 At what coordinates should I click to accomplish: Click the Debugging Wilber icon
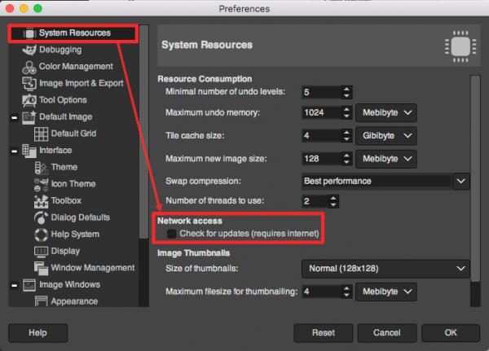[29, 50]
